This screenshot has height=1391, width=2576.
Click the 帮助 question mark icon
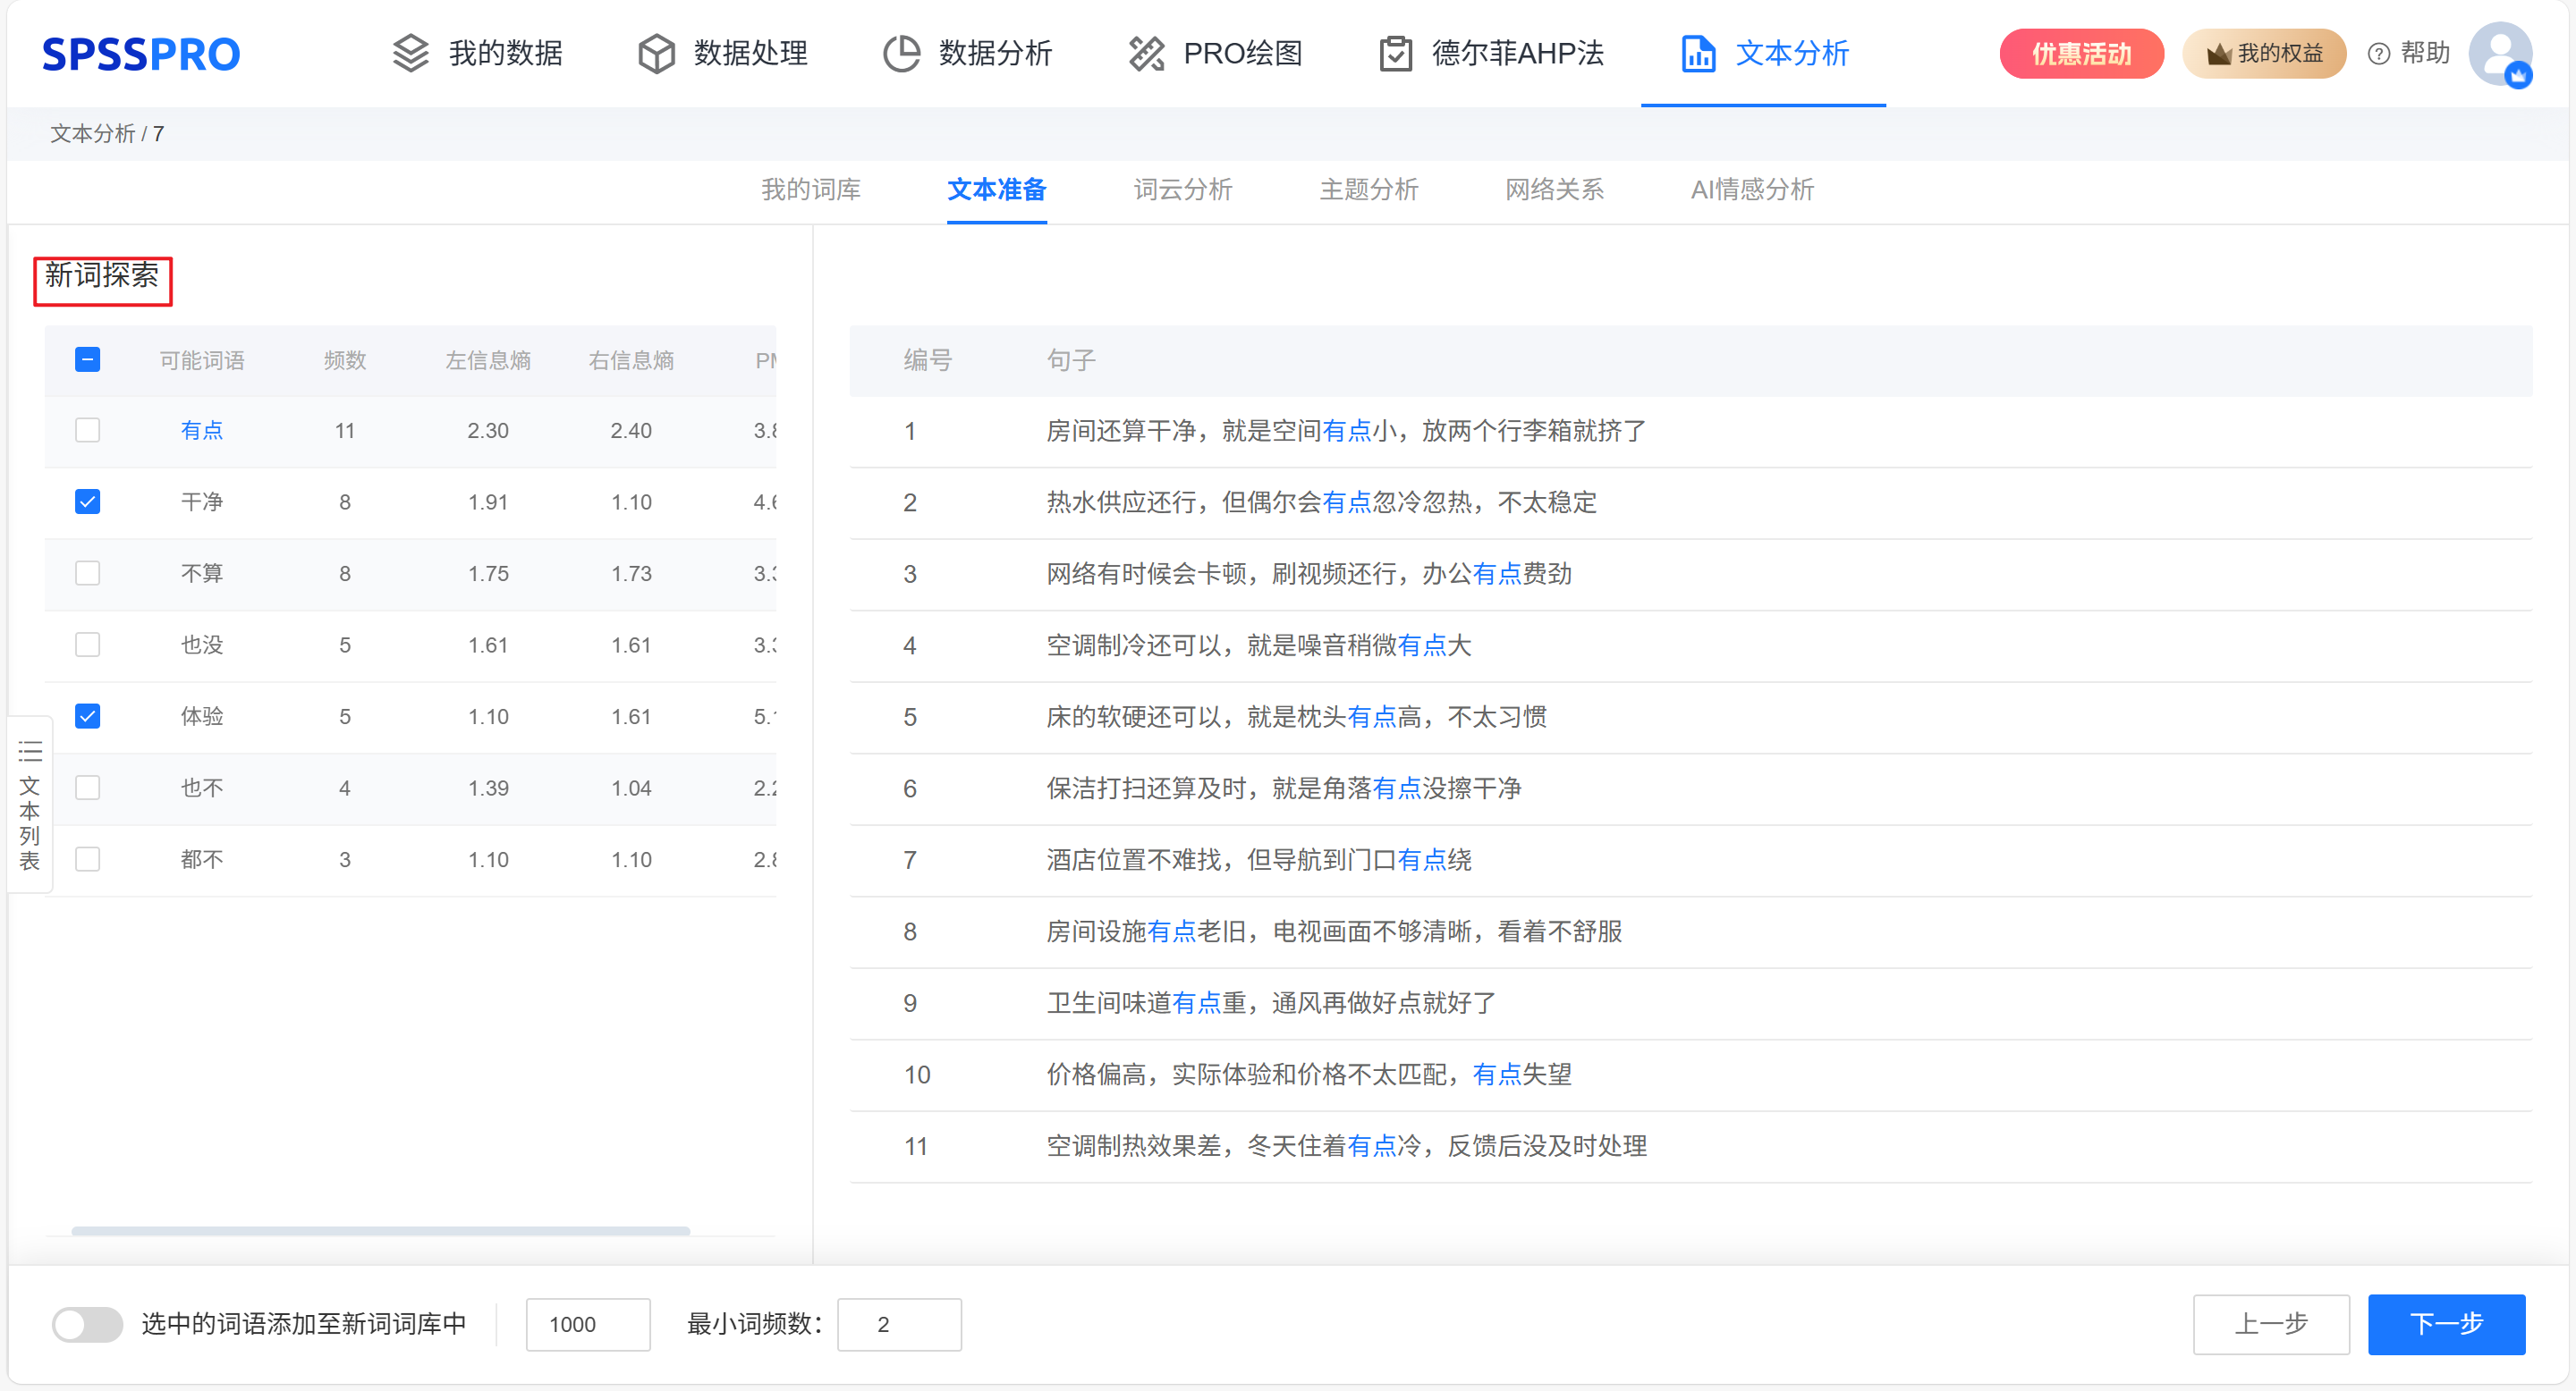[2379, 54]
